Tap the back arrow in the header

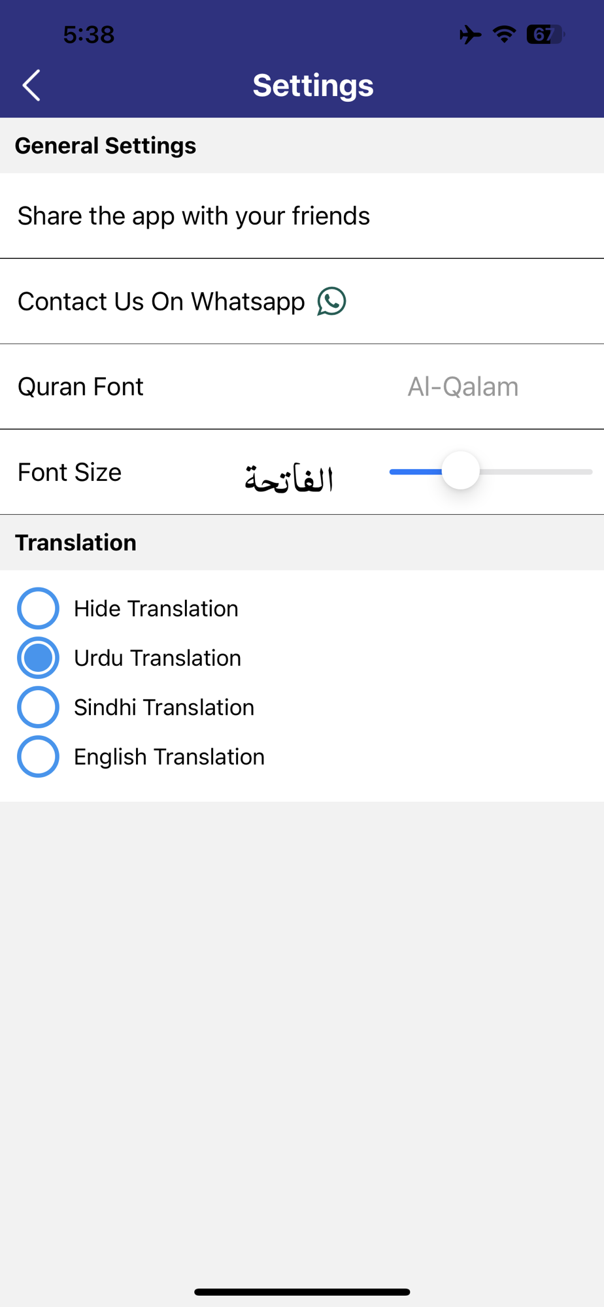pyautogui.click(x=31, y=85)
